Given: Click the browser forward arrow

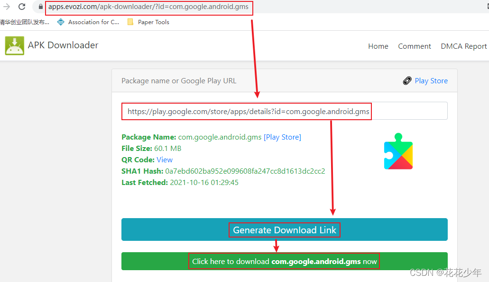Looking at the screenshot, I should pos(7,7).
